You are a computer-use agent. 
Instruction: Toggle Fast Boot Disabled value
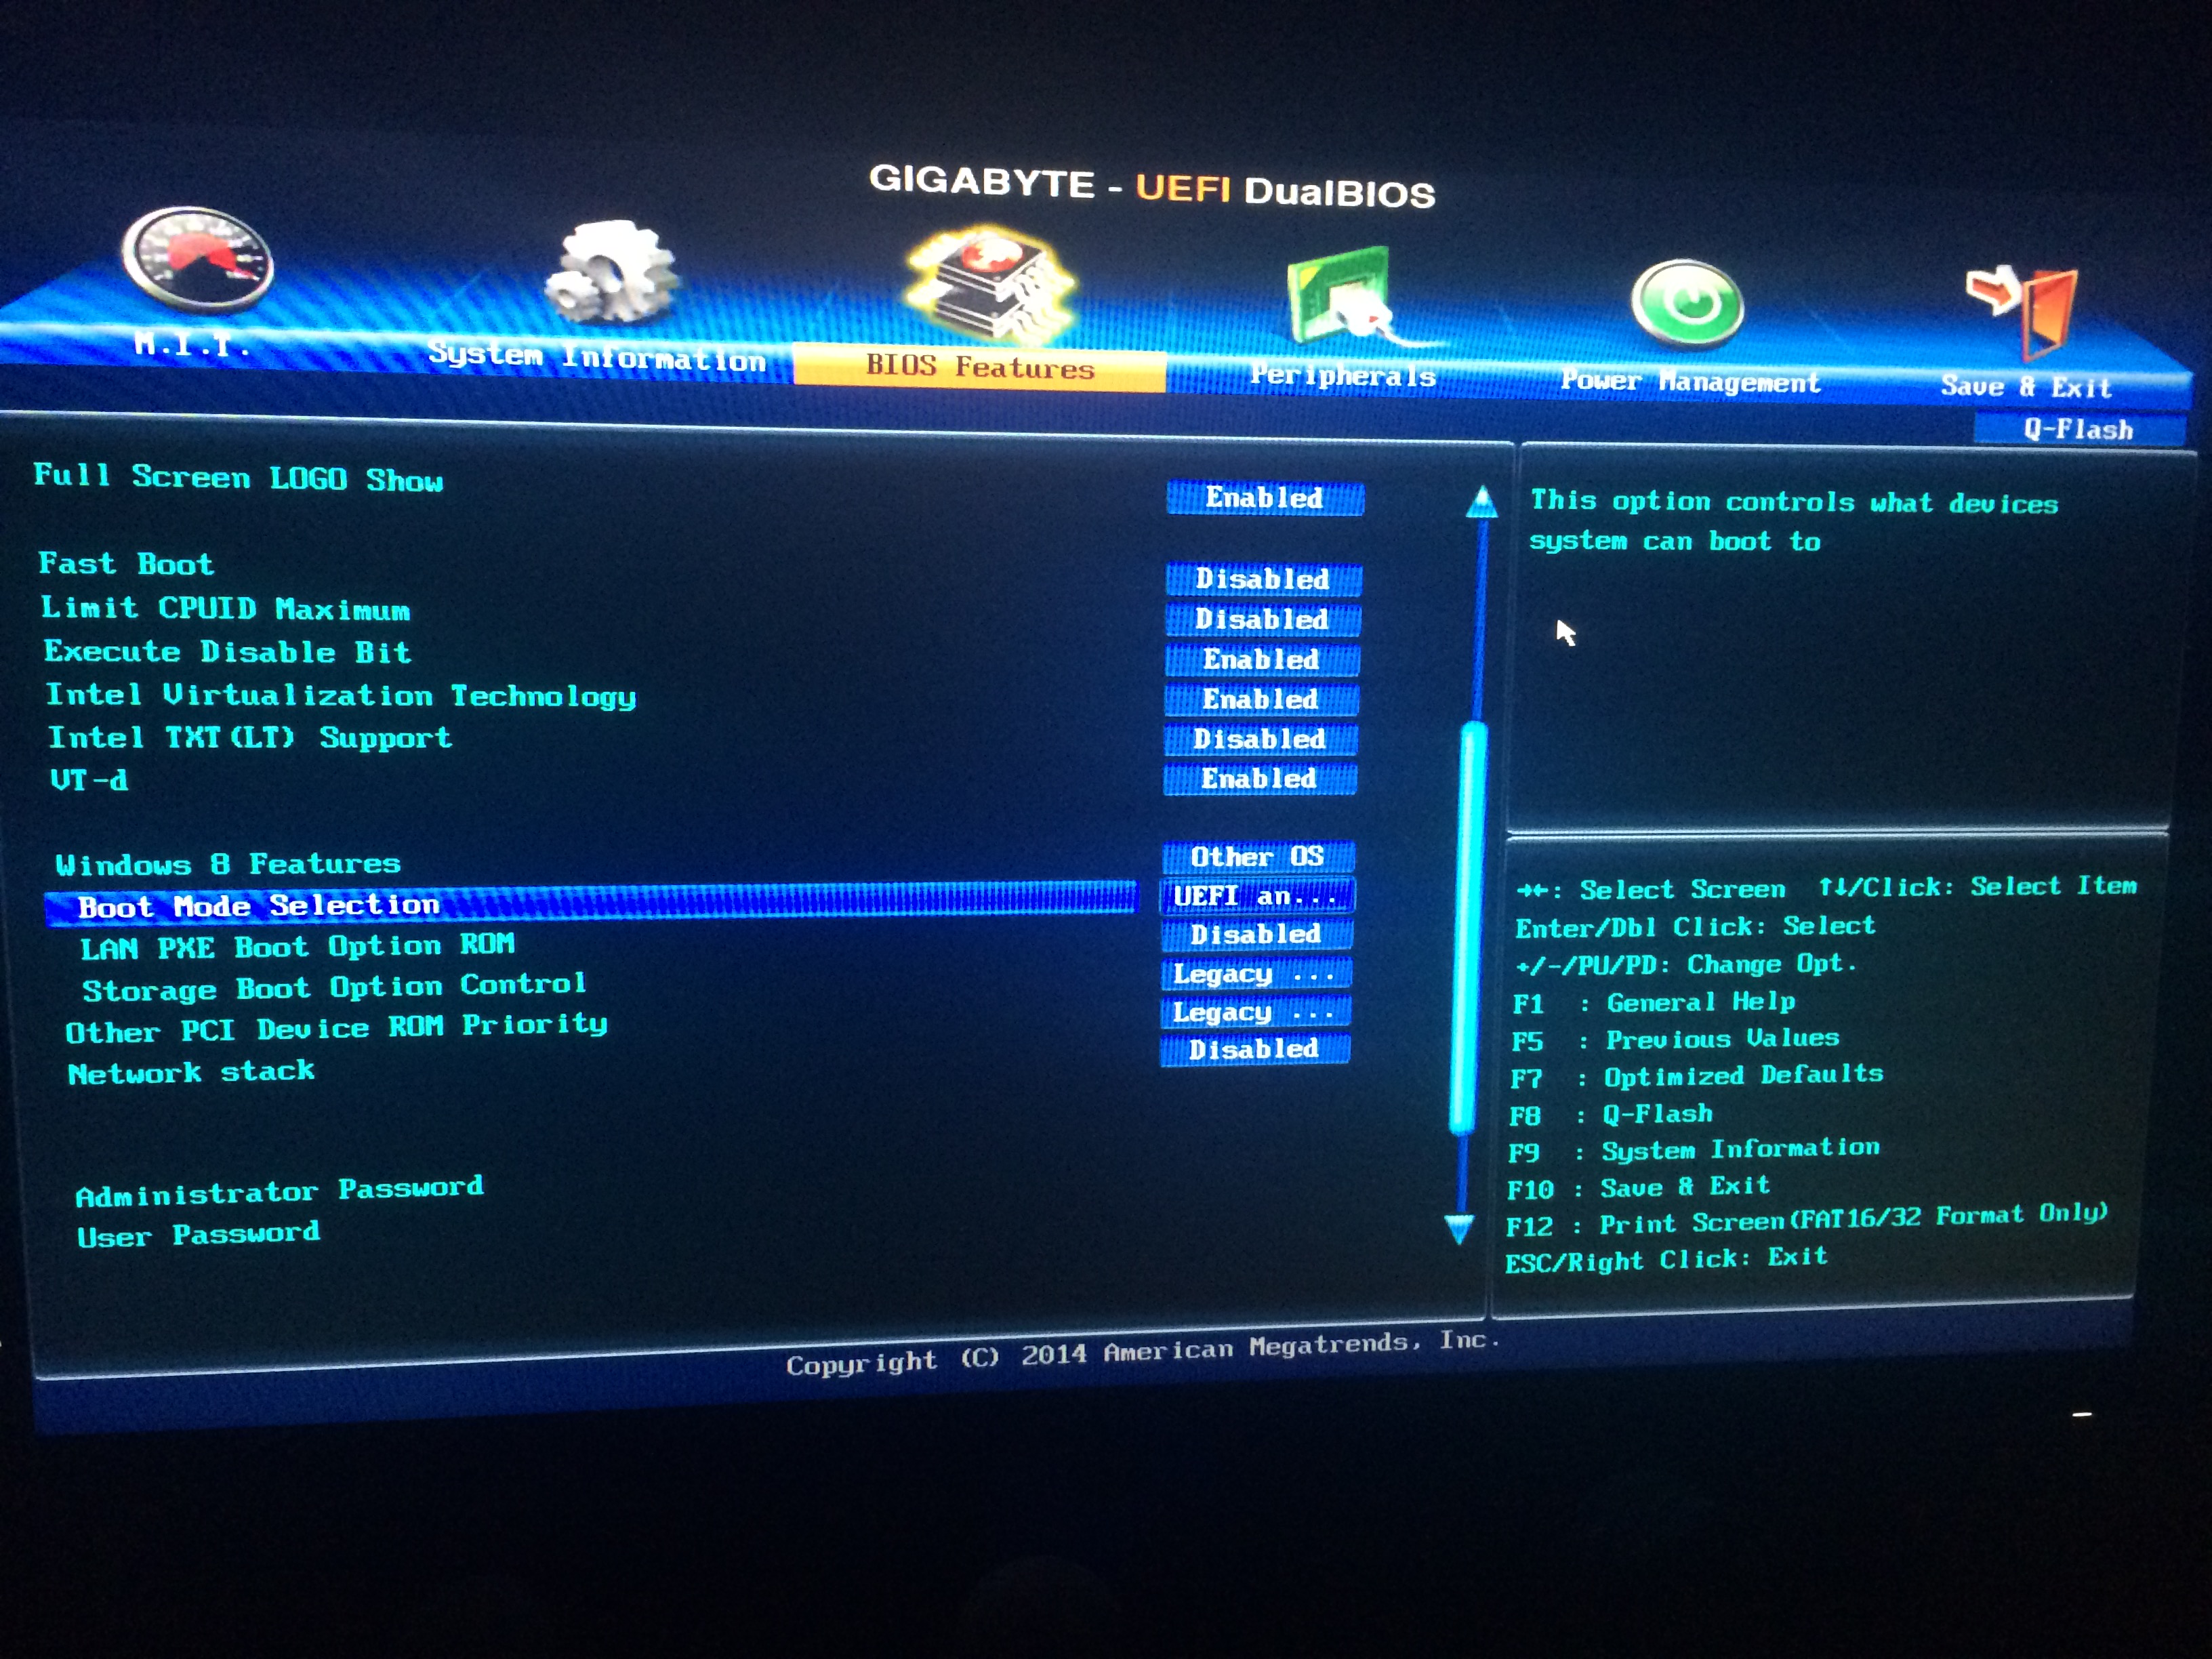pyautogui.click(x=1262, y=579)
